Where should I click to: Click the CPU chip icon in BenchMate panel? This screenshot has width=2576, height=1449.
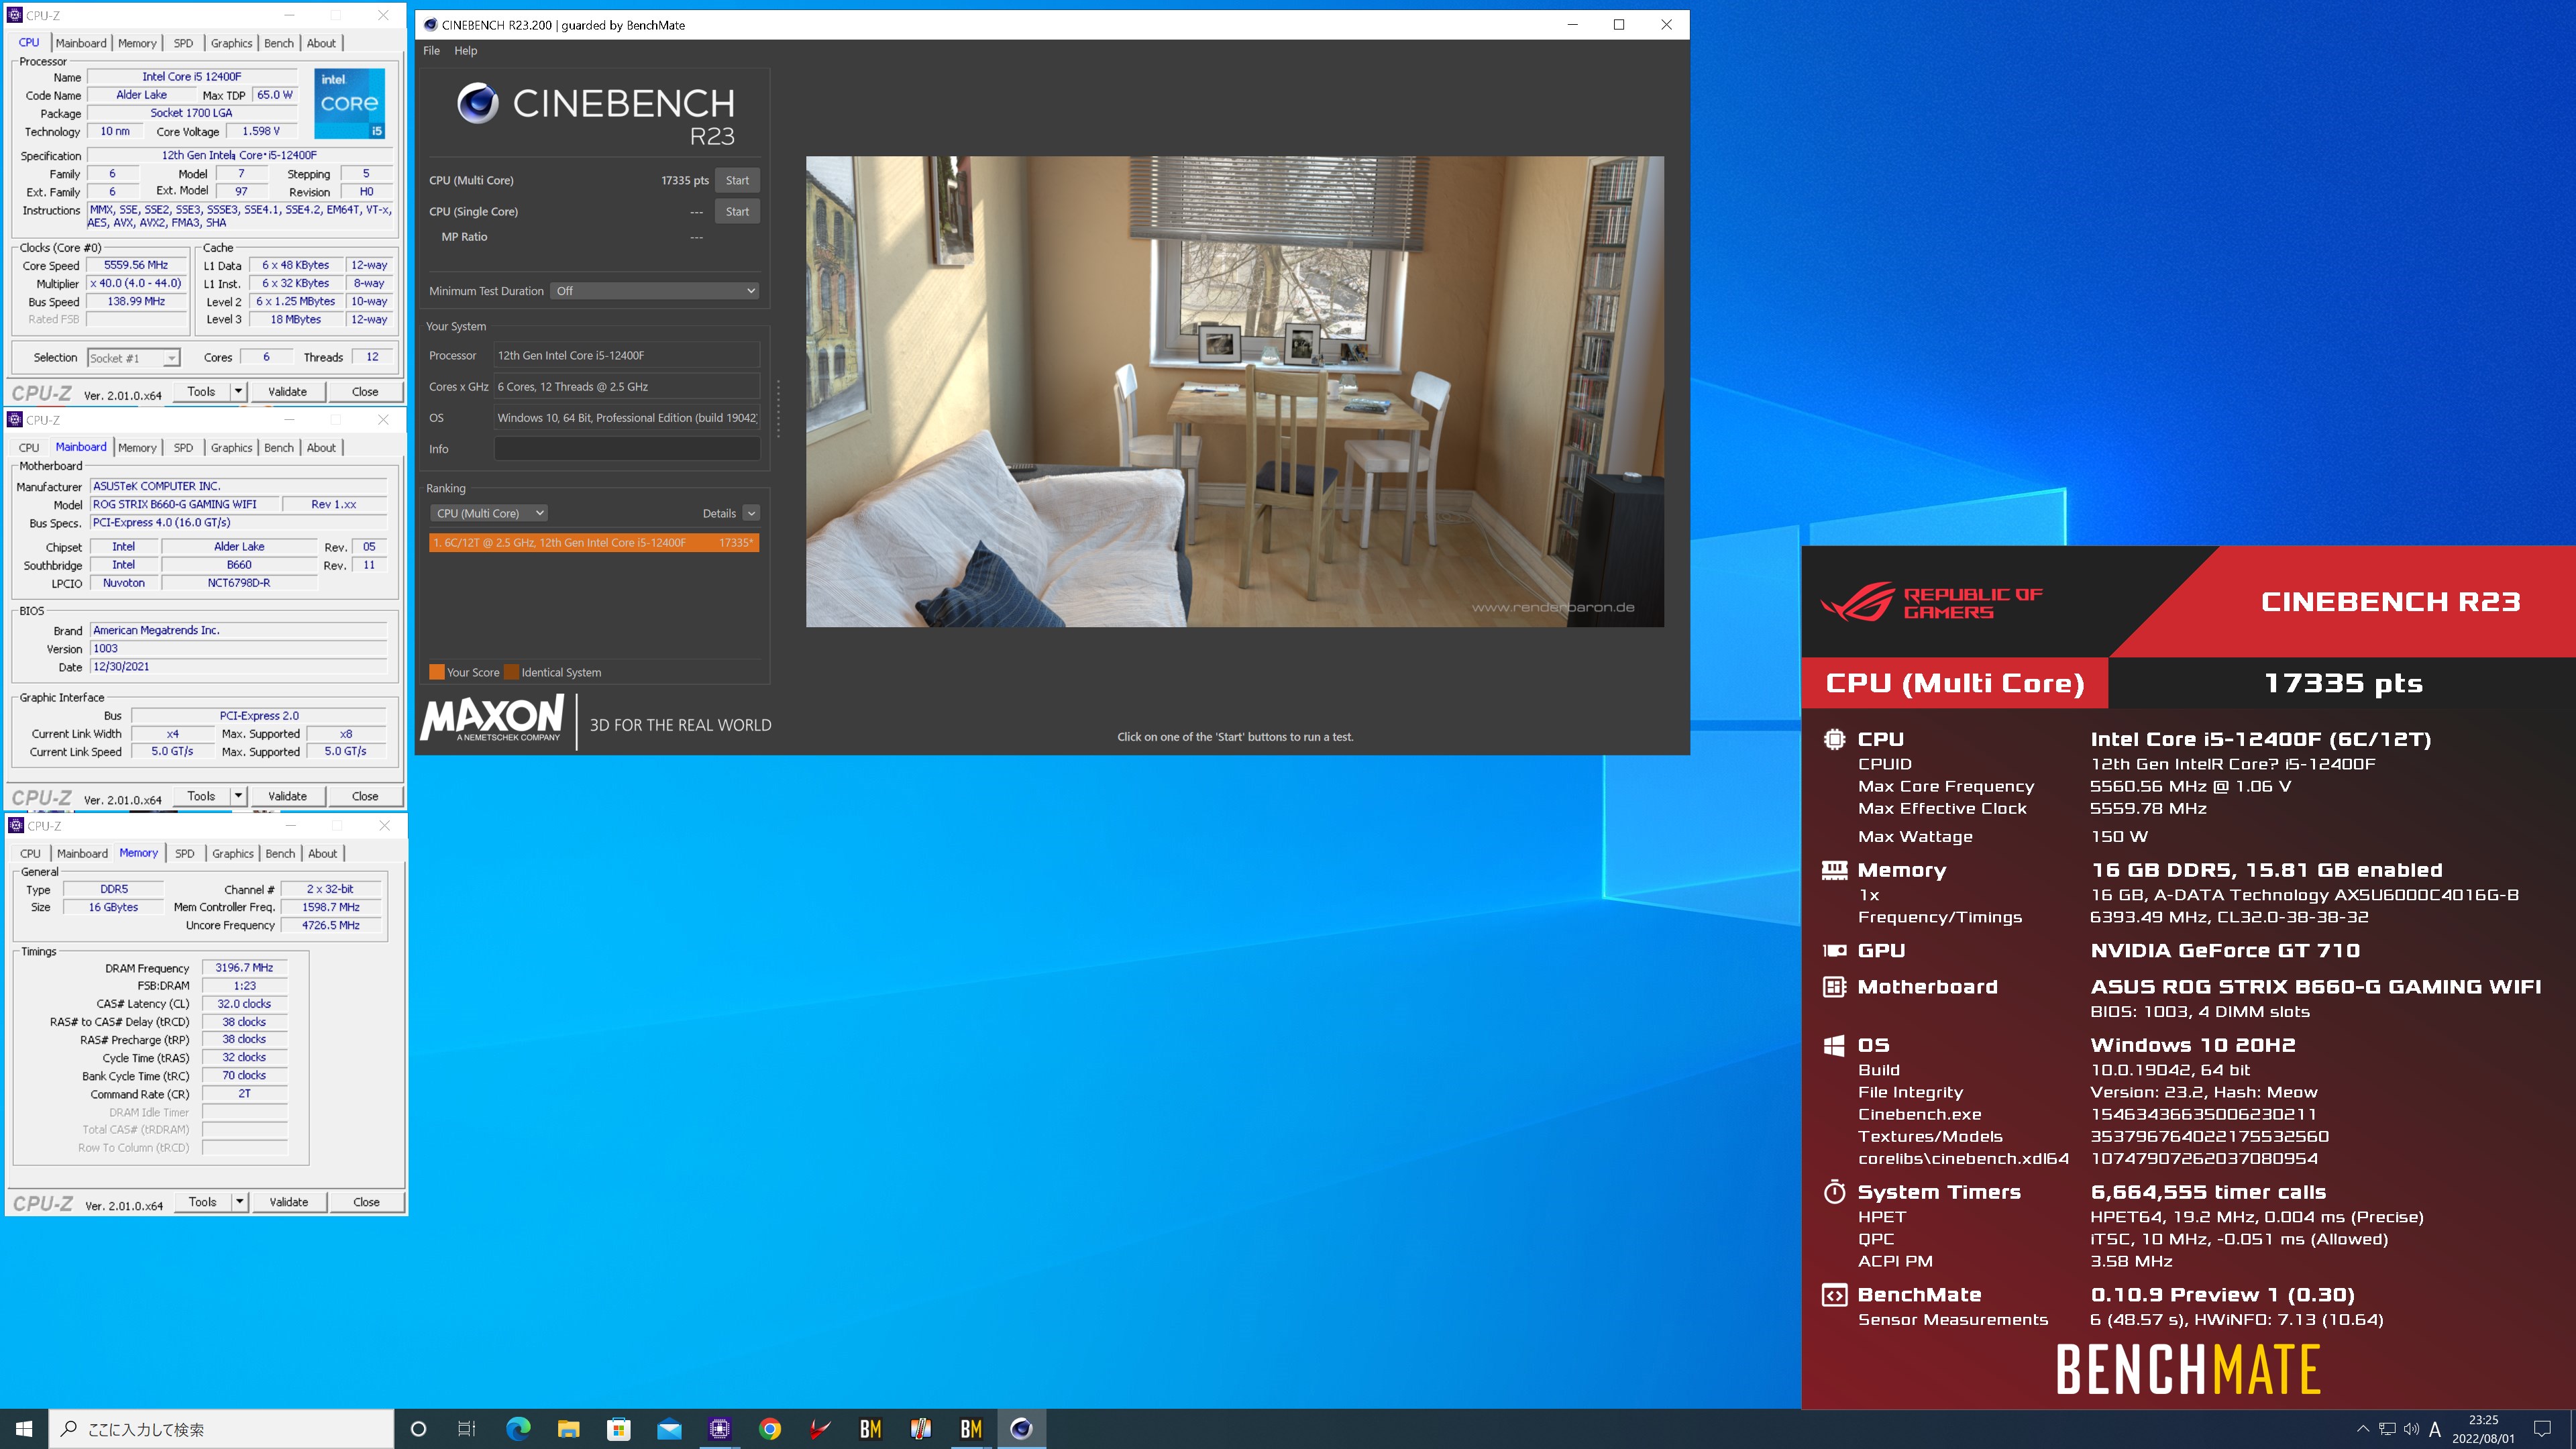click(1834, 739)
